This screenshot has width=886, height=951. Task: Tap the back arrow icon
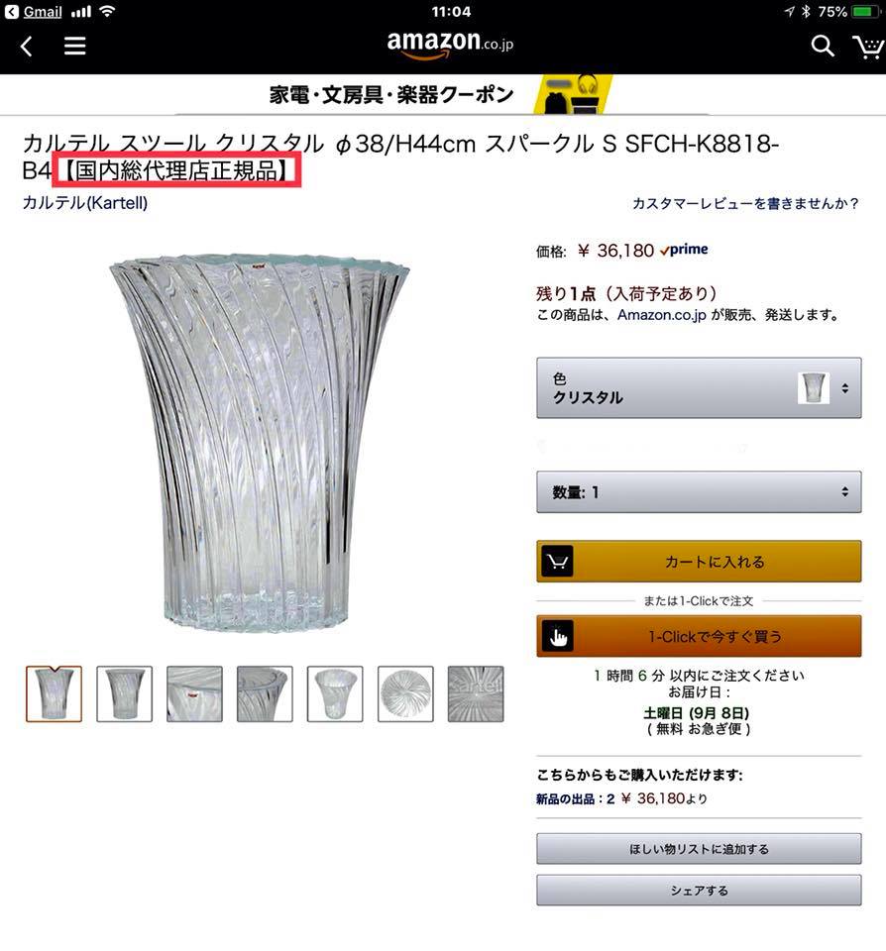pos(26,47)
